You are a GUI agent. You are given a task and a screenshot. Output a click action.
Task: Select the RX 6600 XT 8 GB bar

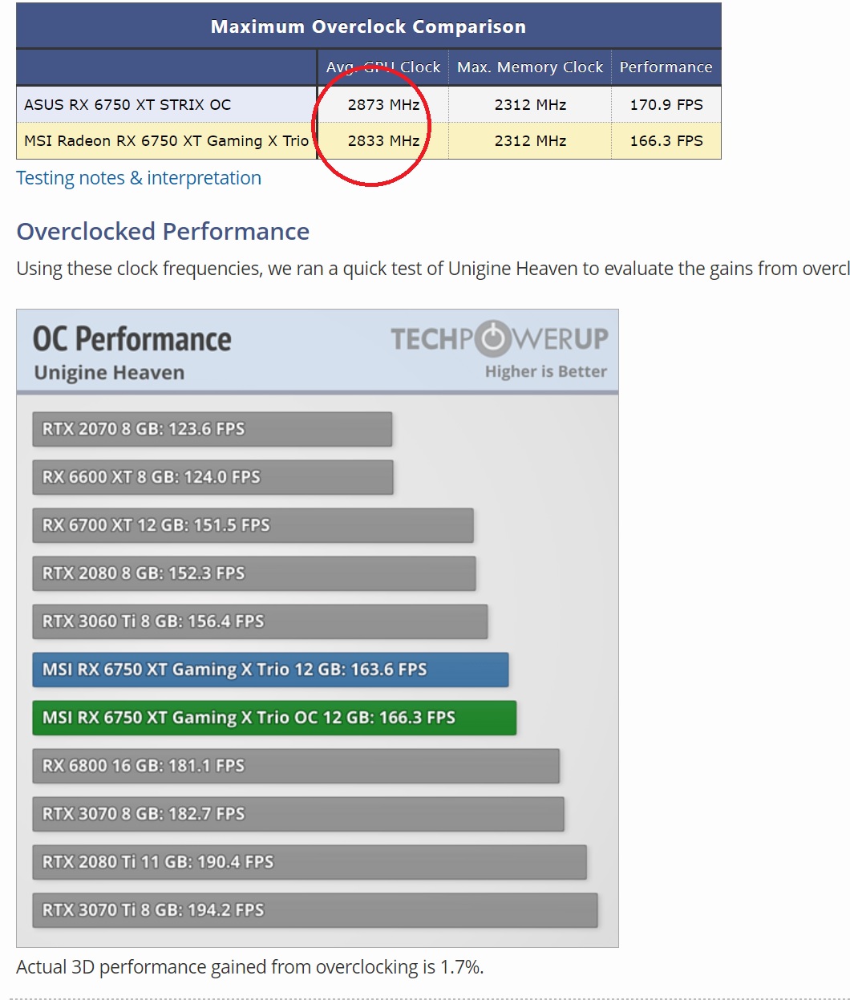click(212, 477)
